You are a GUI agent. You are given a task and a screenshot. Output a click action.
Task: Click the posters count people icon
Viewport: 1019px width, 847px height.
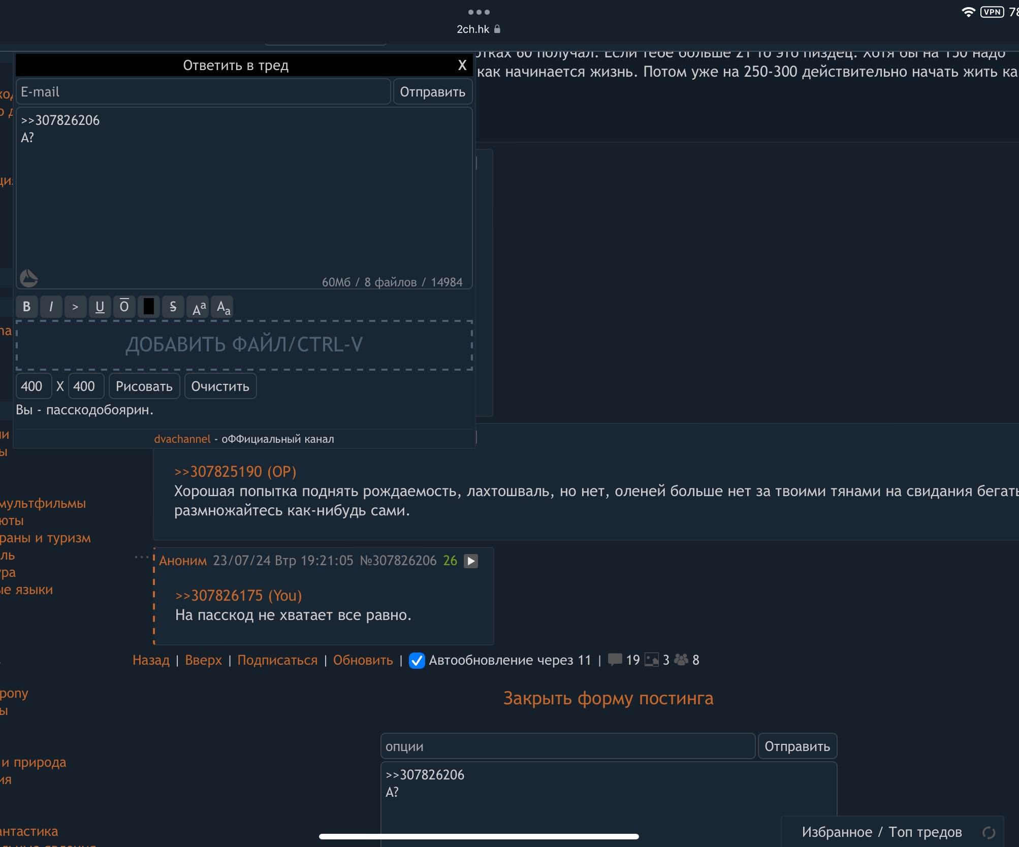pyautogui.click(x=681, y=660)
